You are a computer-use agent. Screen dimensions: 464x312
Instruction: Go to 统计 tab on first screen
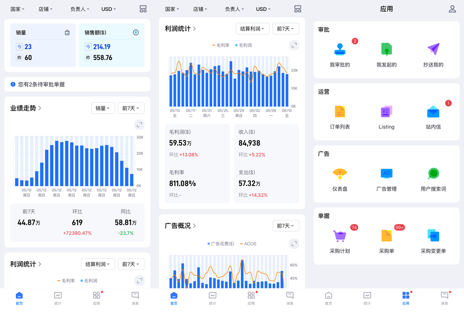tap(58, 298)
